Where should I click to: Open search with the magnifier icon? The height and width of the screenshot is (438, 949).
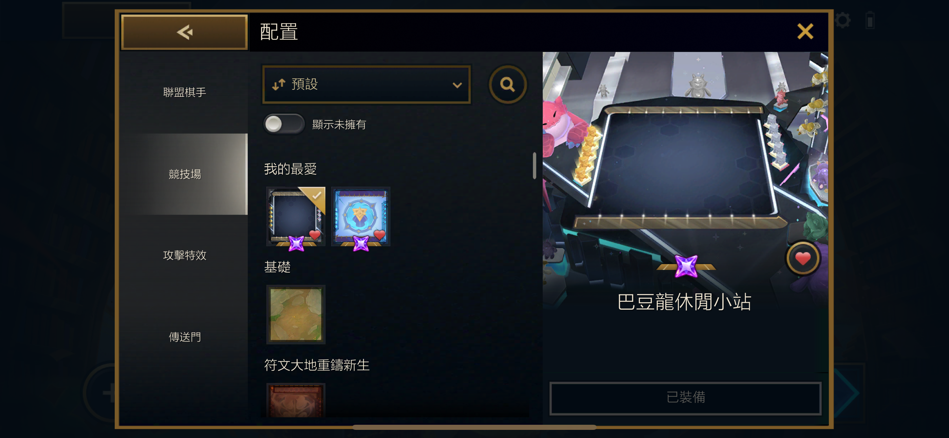pos(508,85)
